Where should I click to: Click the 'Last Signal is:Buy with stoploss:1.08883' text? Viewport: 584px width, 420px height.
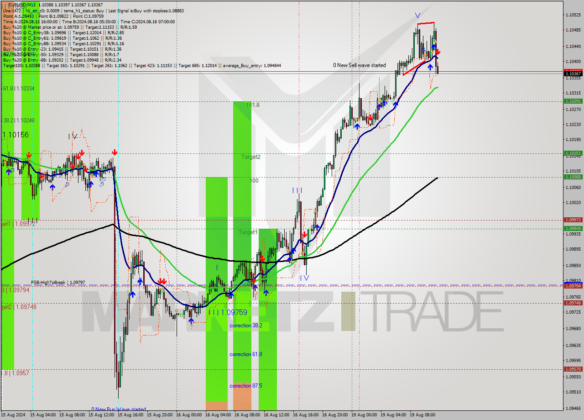click(146, 10)
